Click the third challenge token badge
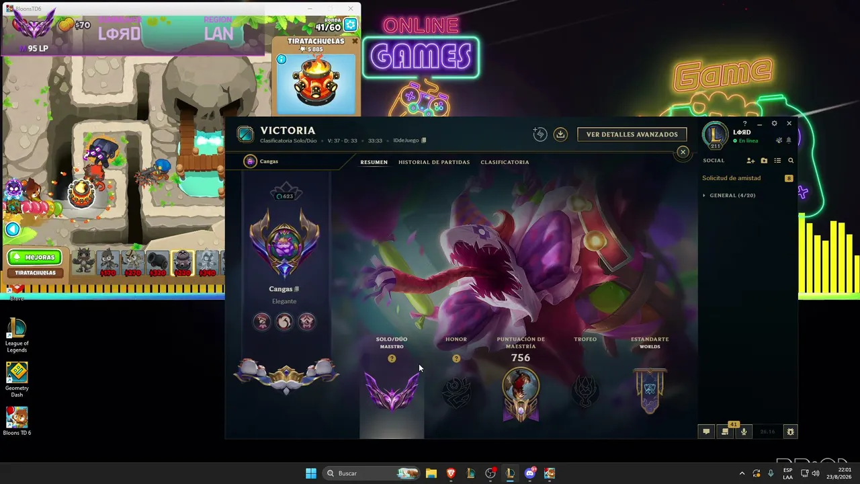 coord(306,322)
